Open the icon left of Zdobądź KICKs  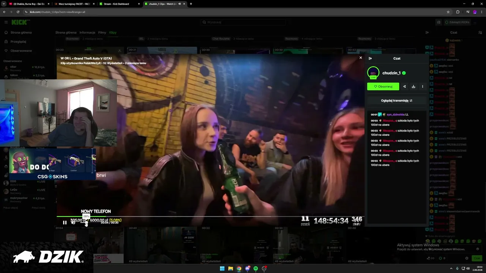[x=439, y=22]
